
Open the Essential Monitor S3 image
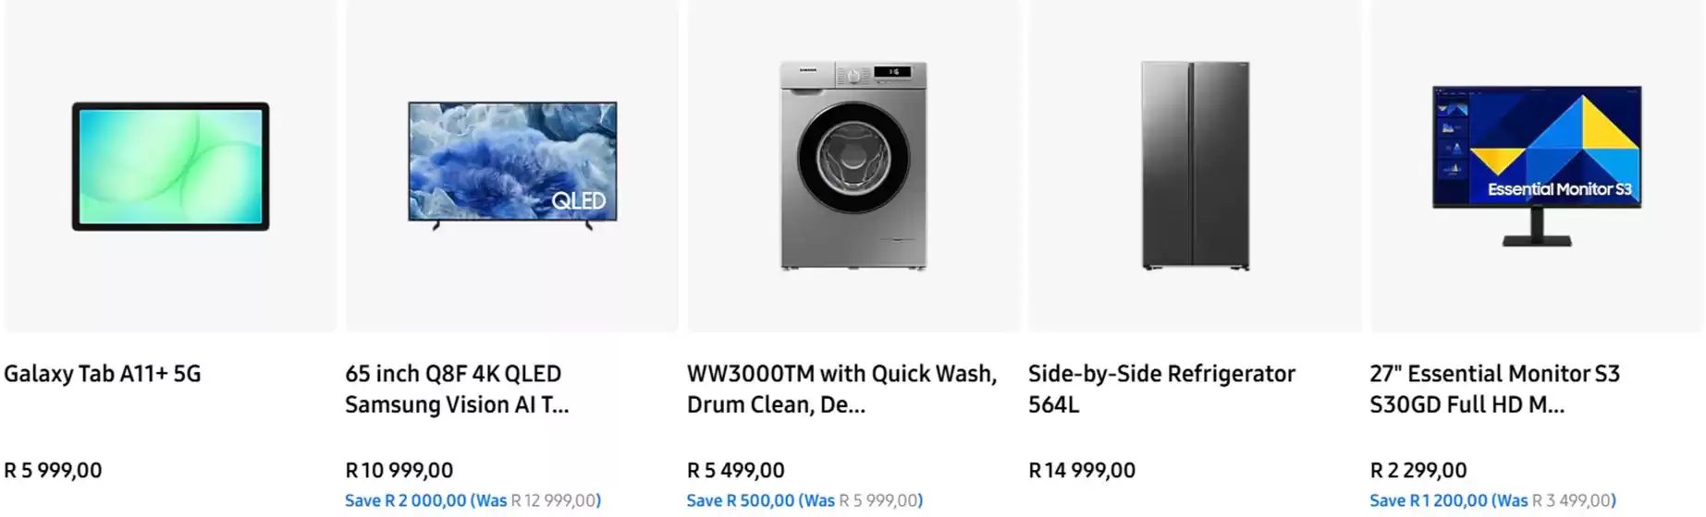click(1537, 166)
